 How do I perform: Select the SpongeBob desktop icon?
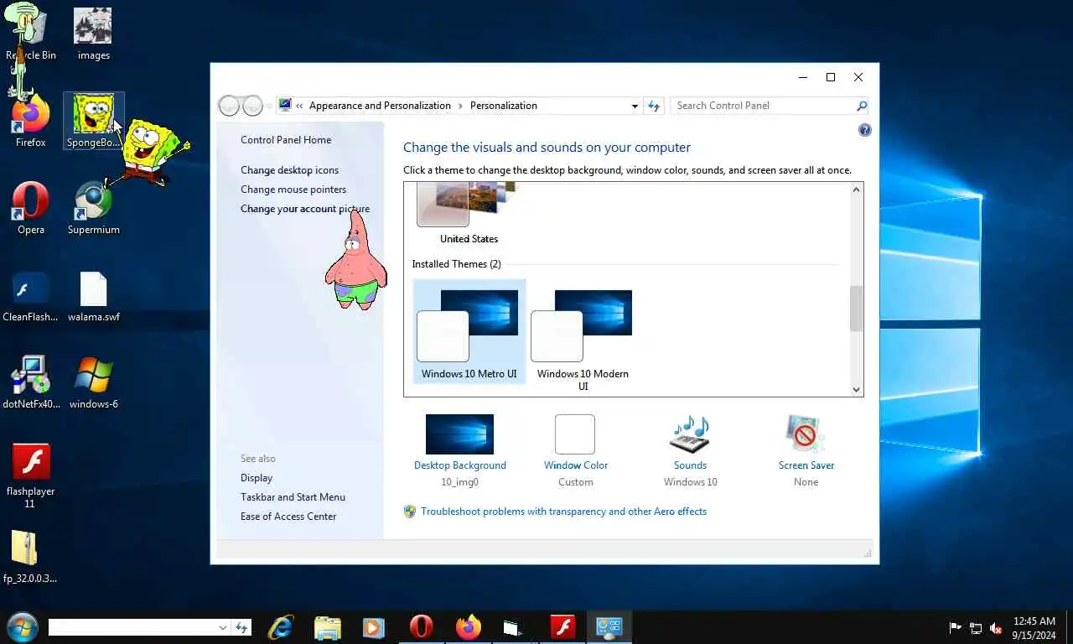pyautogui.click(x=93, y=122)
